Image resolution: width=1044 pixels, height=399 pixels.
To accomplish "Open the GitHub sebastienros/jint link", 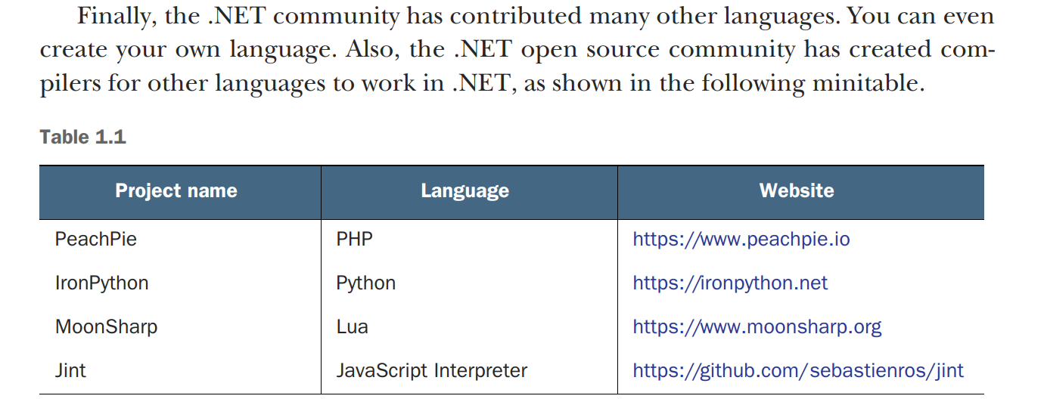I will (x=798, y=371).
